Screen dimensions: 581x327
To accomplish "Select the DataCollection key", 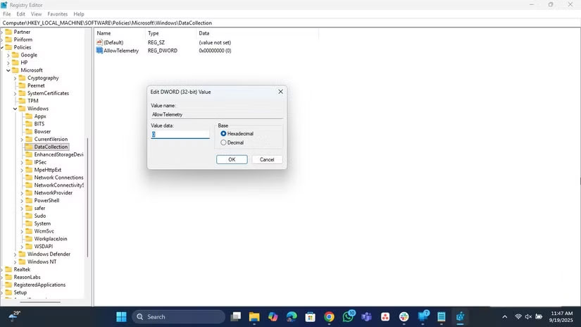I will (51, 147).
